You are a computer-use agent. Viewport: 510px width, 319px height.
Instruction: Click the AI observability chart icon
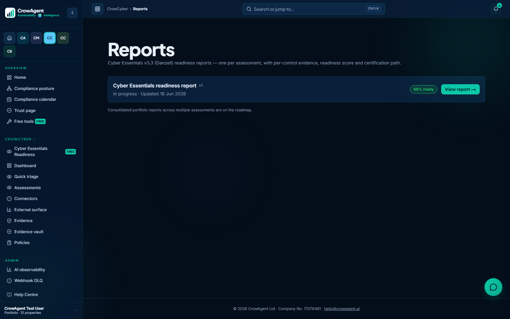click(x=9, y=270)
